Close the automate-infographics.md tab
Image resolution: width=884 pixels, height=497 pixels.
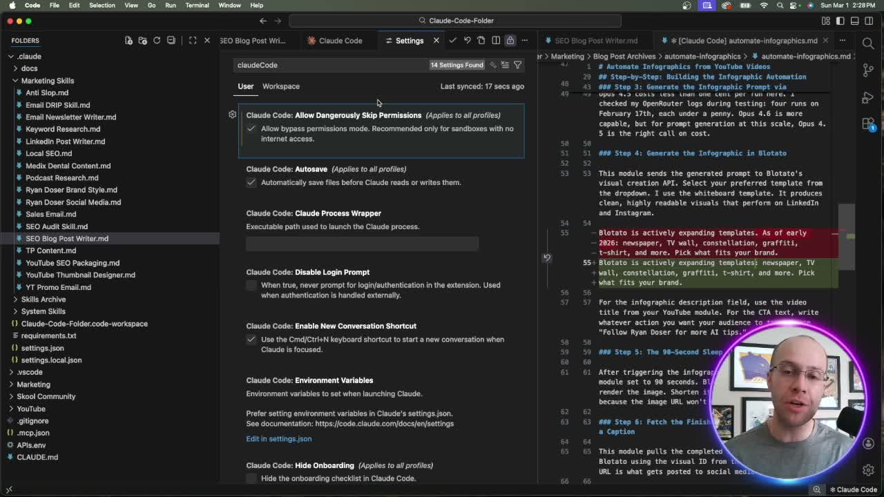coord(825,41)
